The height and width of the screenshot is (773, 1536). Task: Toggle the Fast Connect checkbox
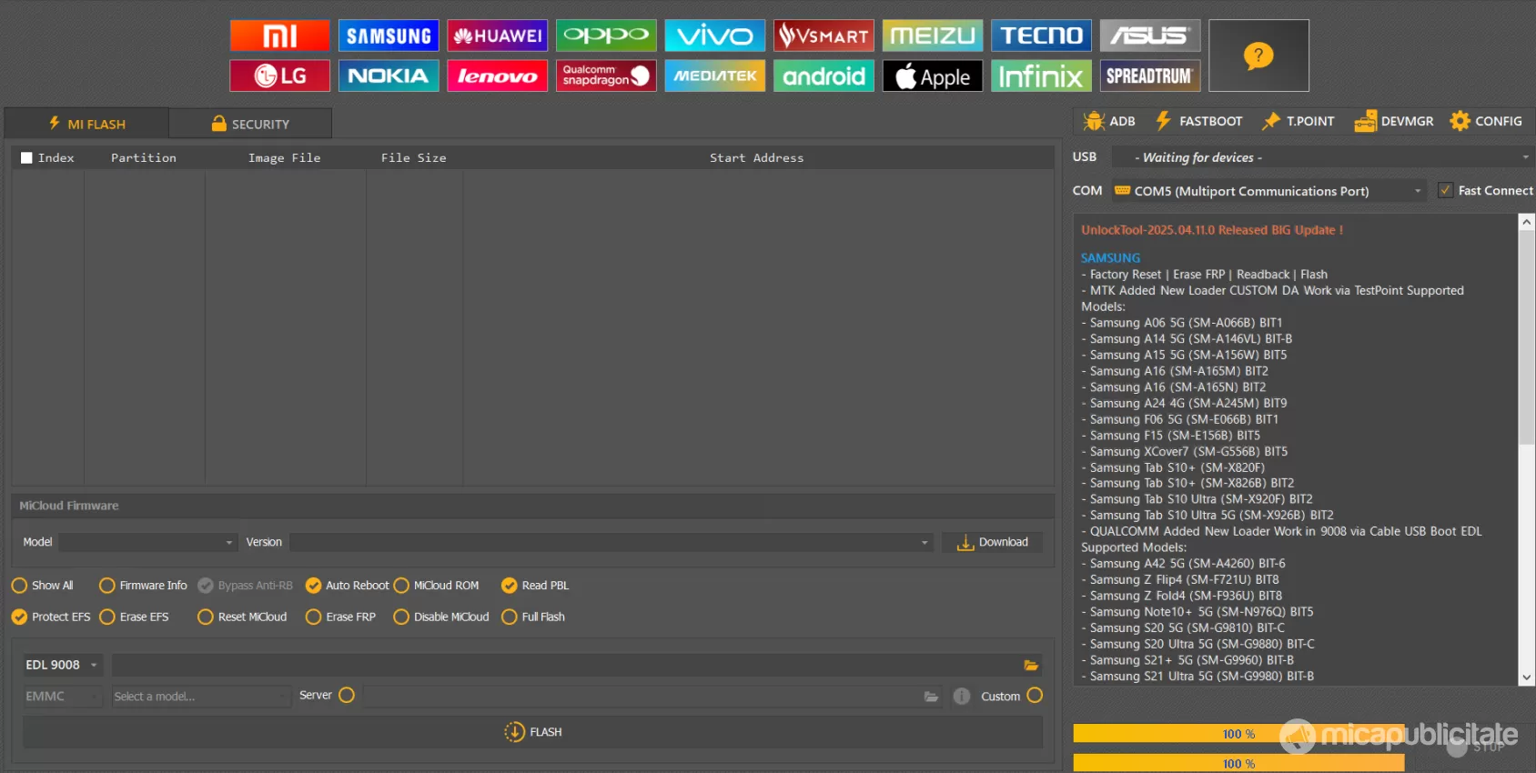pyautogui.click(x=1445, y=191)
